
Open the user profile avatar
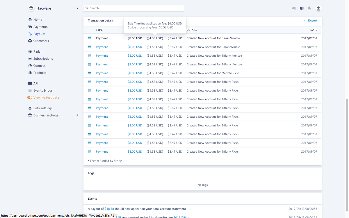point(318,8)
